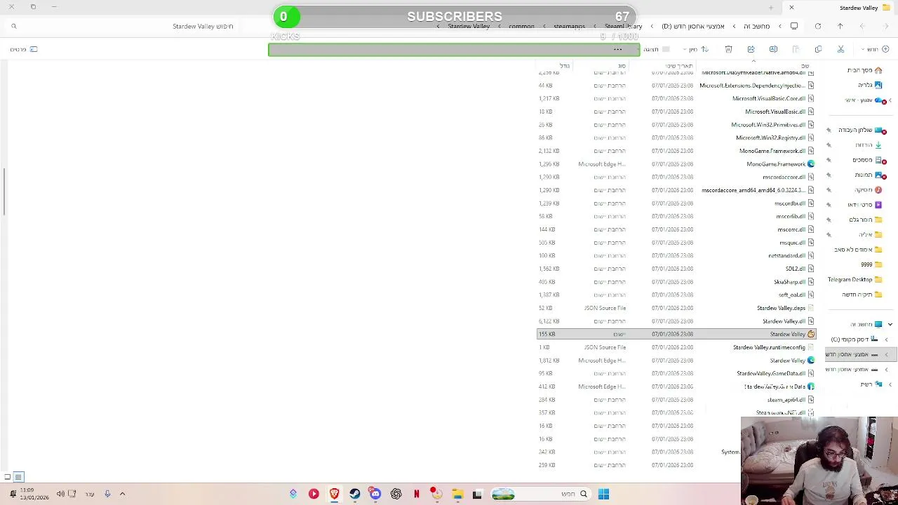
Task: Open the תצוגה (View) dropdown
Action: coord(656,49)
